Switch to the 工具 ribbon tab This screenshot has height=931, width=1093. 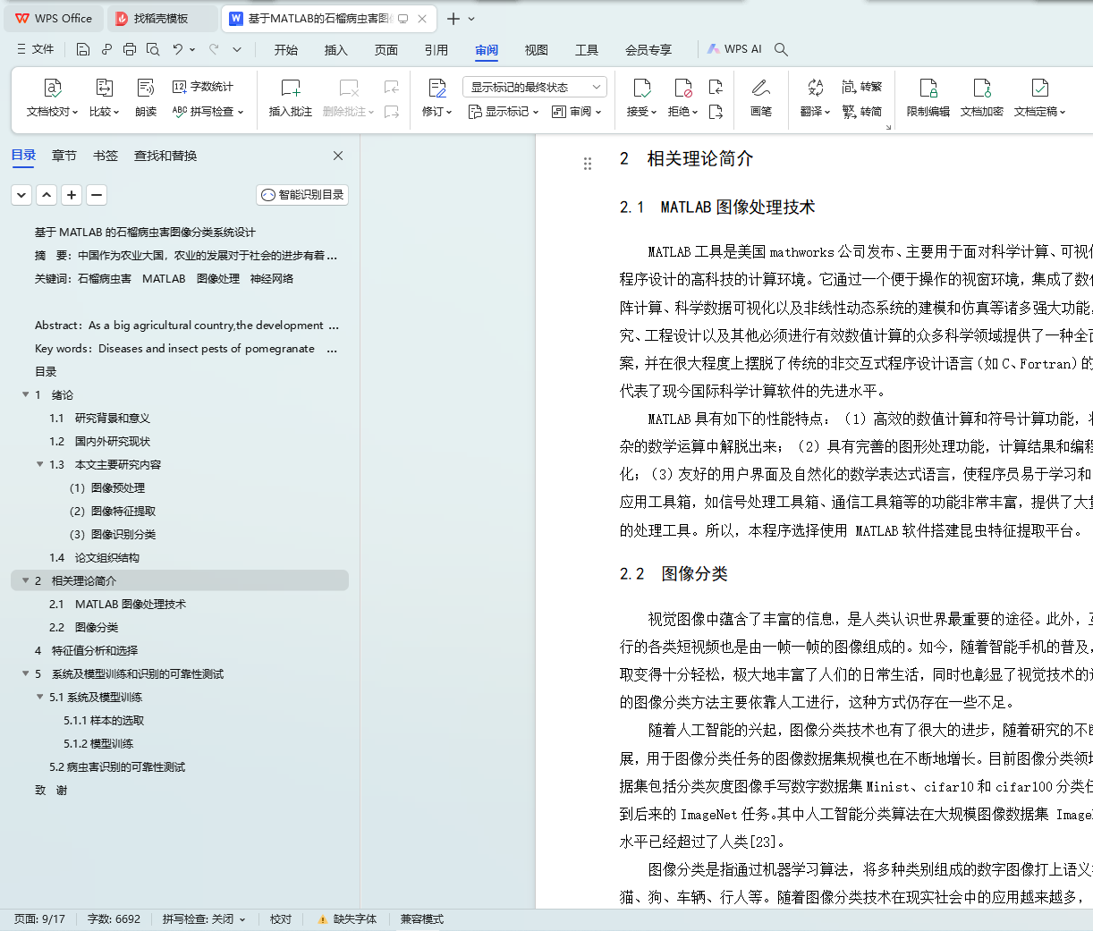(x=587, y=50)
